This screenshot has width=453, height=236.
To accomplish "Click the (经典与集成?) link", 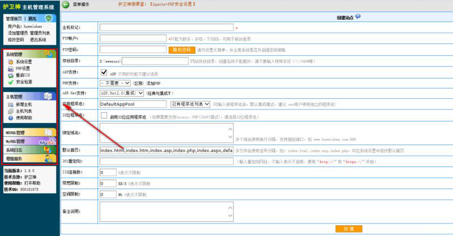I will 160,93.
